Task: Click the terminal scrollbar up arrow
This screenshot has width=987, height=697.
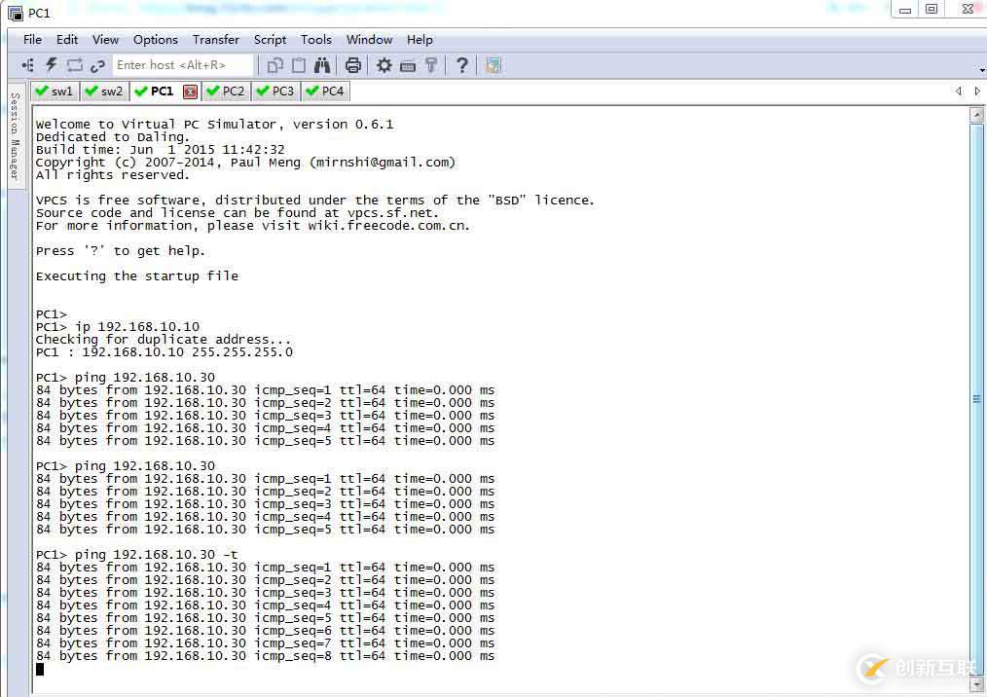Action: [x=977, y=115]
